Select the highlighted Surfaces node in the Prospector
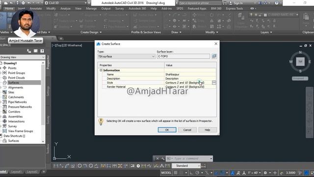314x177 pixels. [13, 83]
